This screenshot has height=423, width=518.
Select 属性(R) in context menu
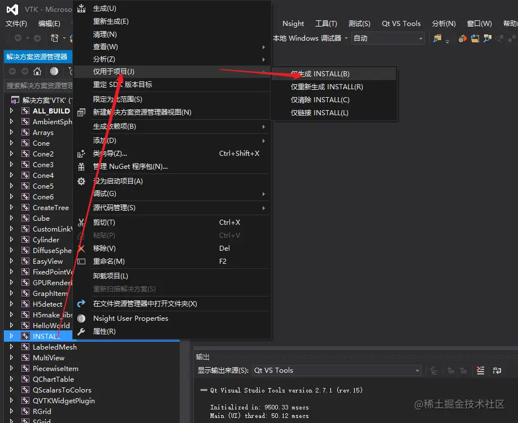point(172,332)
